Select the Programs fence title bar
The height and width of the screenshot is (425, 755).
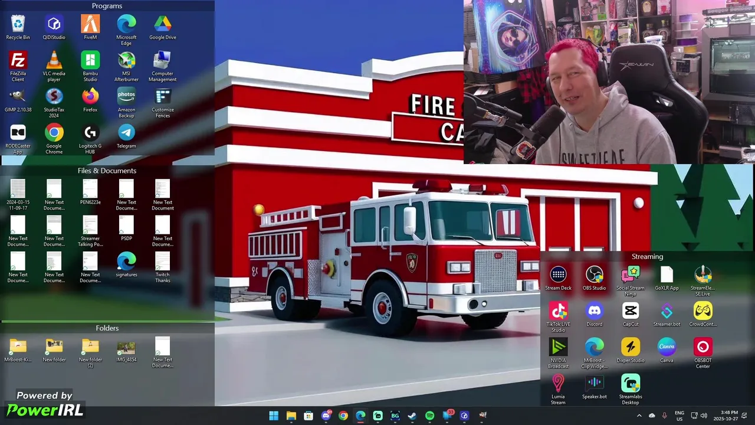pos(107,6)
